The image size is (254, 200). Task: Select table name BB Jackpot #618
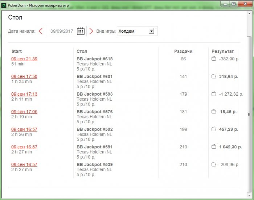click(x=95, y=59)
